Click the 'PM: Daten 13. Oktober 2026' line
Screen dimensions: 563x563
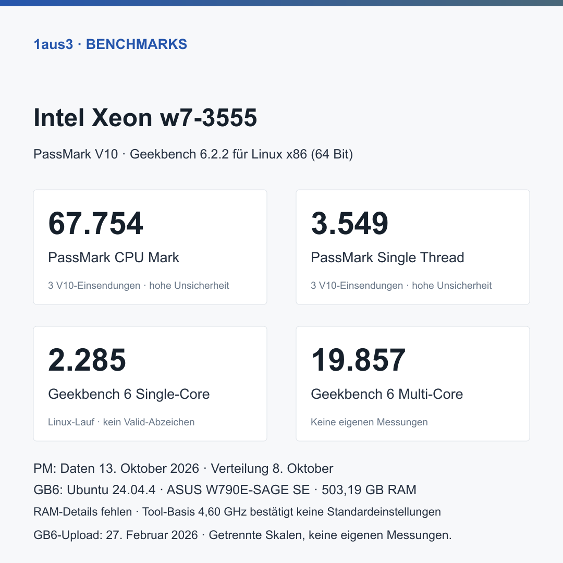(183, 469)
